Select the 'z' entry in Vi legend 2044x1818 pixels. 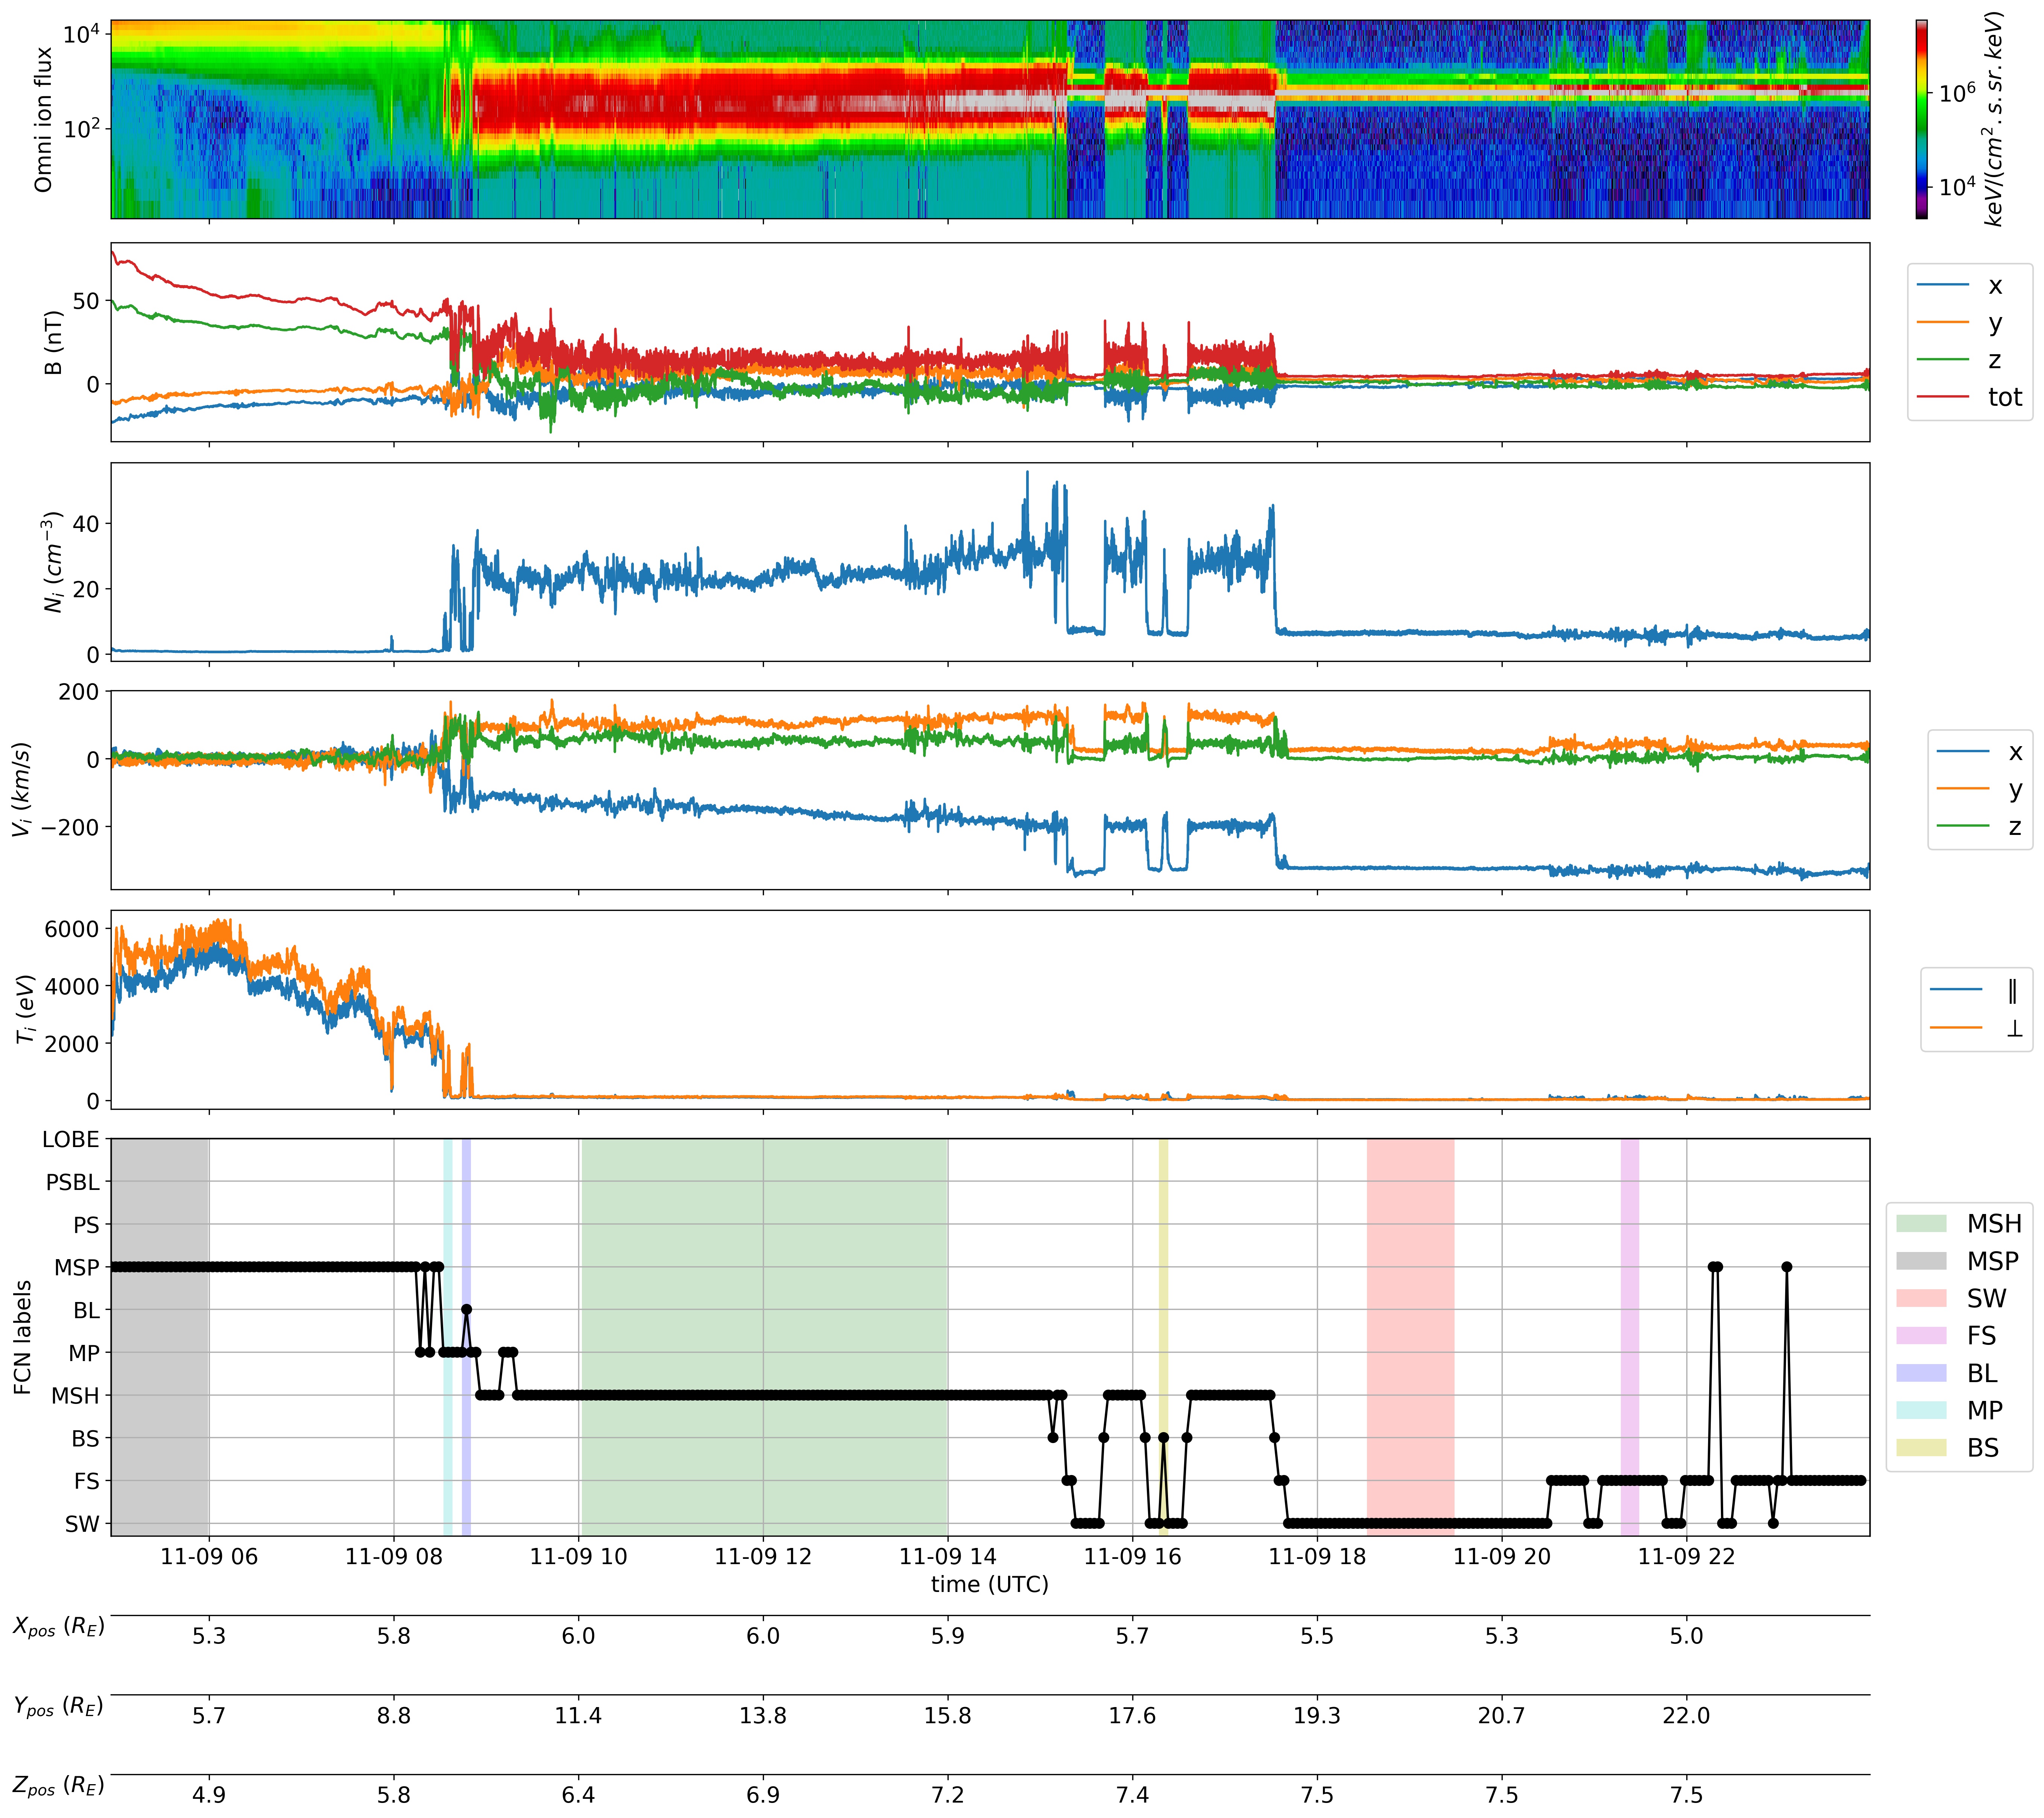coord(1980,826)
